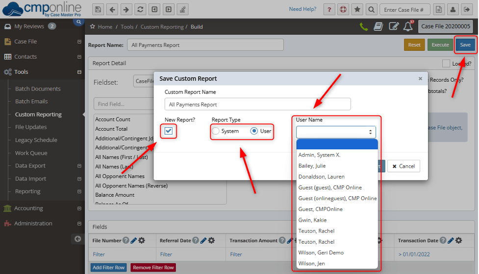Viewport: 479px width, 274px height.
Task: Choose Wilson, Geri Demo from the user list
Action: coord(337,252)
